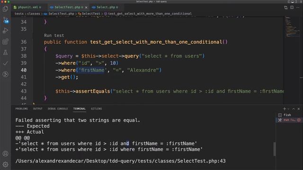Image resolution: width=303 pixels, height=170 pixels.
Task: Click the 'Run test' code lens
Action: coord(54,35)
